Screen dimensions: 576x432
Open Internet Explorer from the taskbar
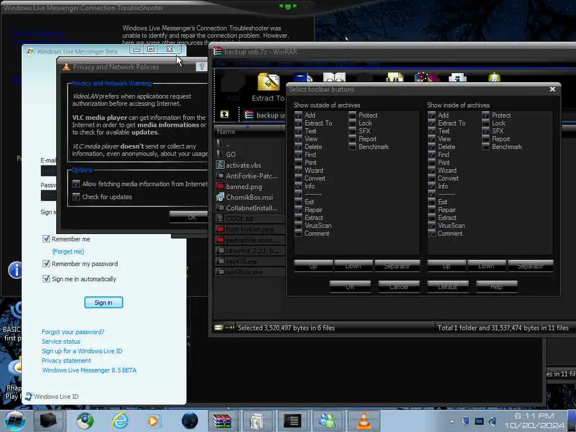click(x=120, y=421)
